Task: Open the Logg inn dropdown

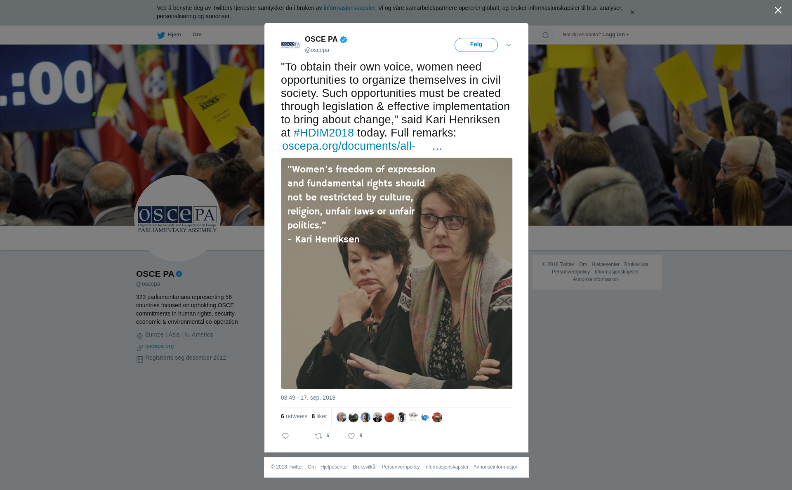Action: click(615, 35)
